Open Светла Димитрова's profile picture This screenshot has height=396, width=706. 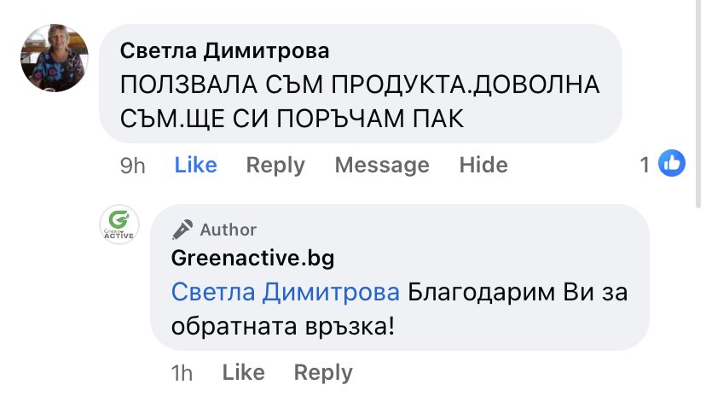[x=55, y=58]
